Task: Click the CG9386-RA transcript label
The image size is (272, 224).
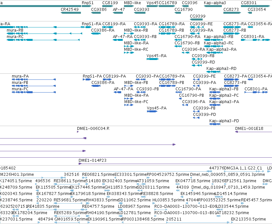Action: point(103,30)
